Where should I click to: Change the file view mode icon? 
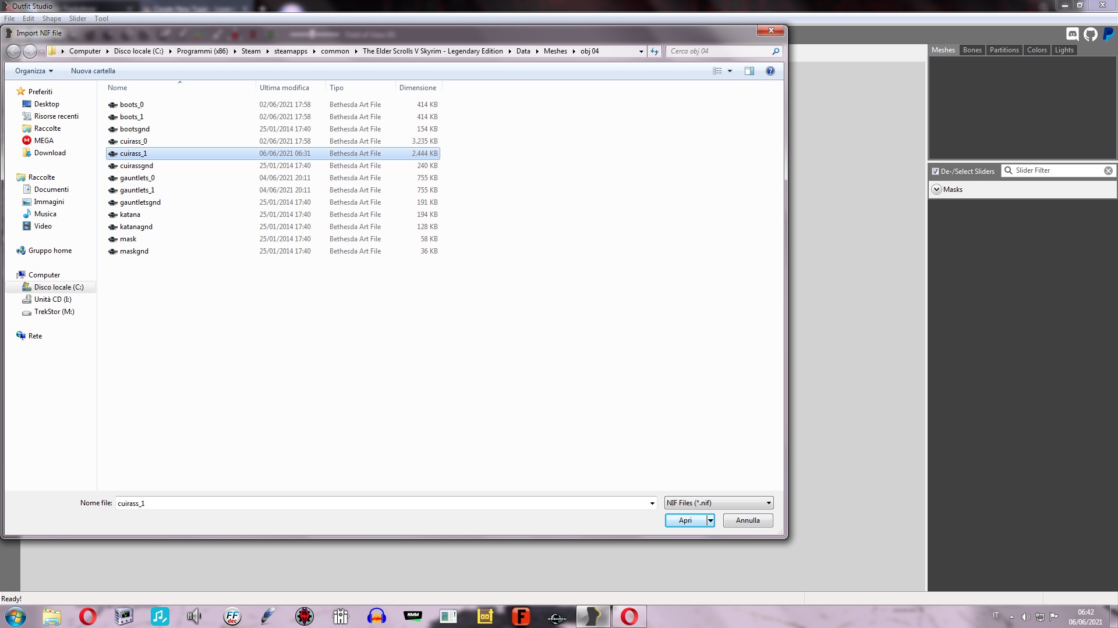click(x=717, y=71)
